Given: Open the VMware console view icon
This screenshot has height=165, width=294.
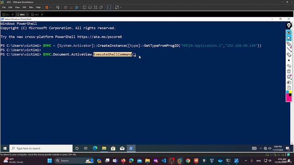Looking at the screenshot, I should [x=109, y=7].
